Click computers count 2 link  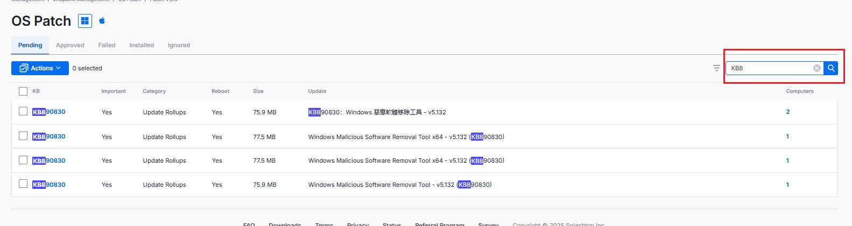coord(788,112)
